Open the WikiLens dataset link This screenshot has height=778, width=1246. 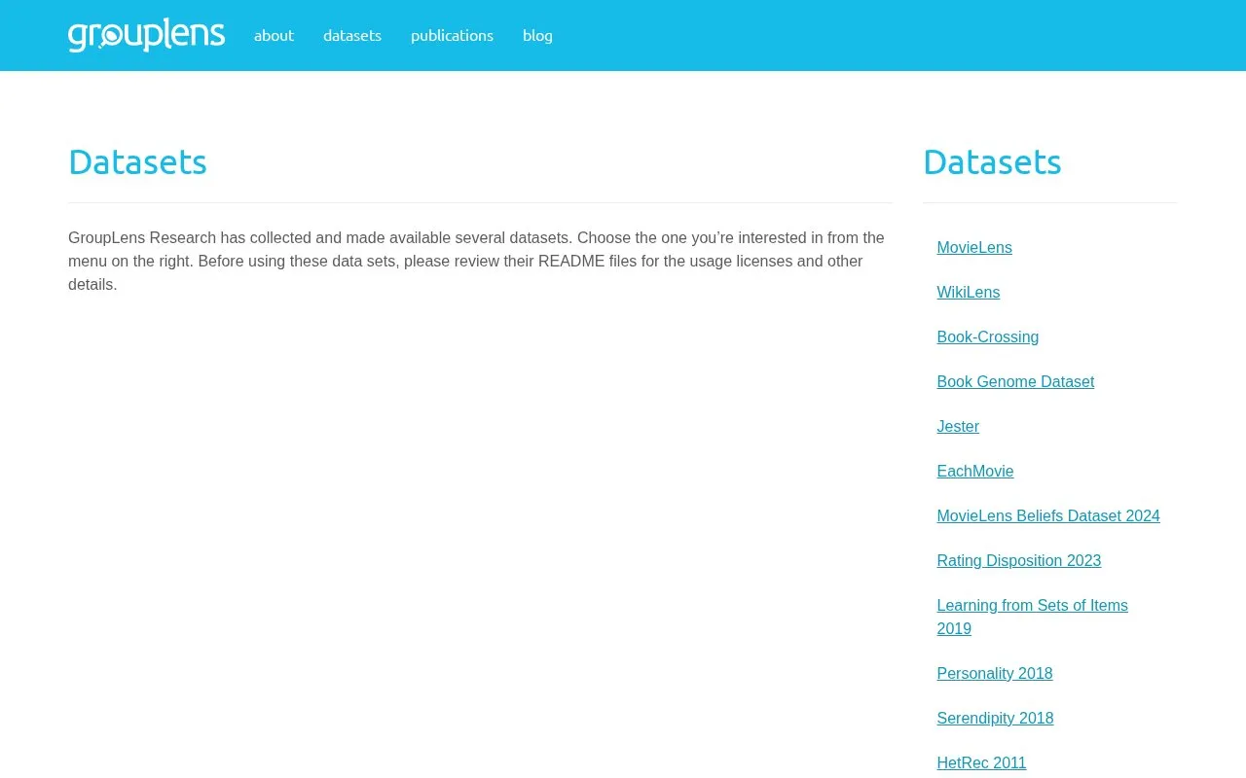point(969,293)
